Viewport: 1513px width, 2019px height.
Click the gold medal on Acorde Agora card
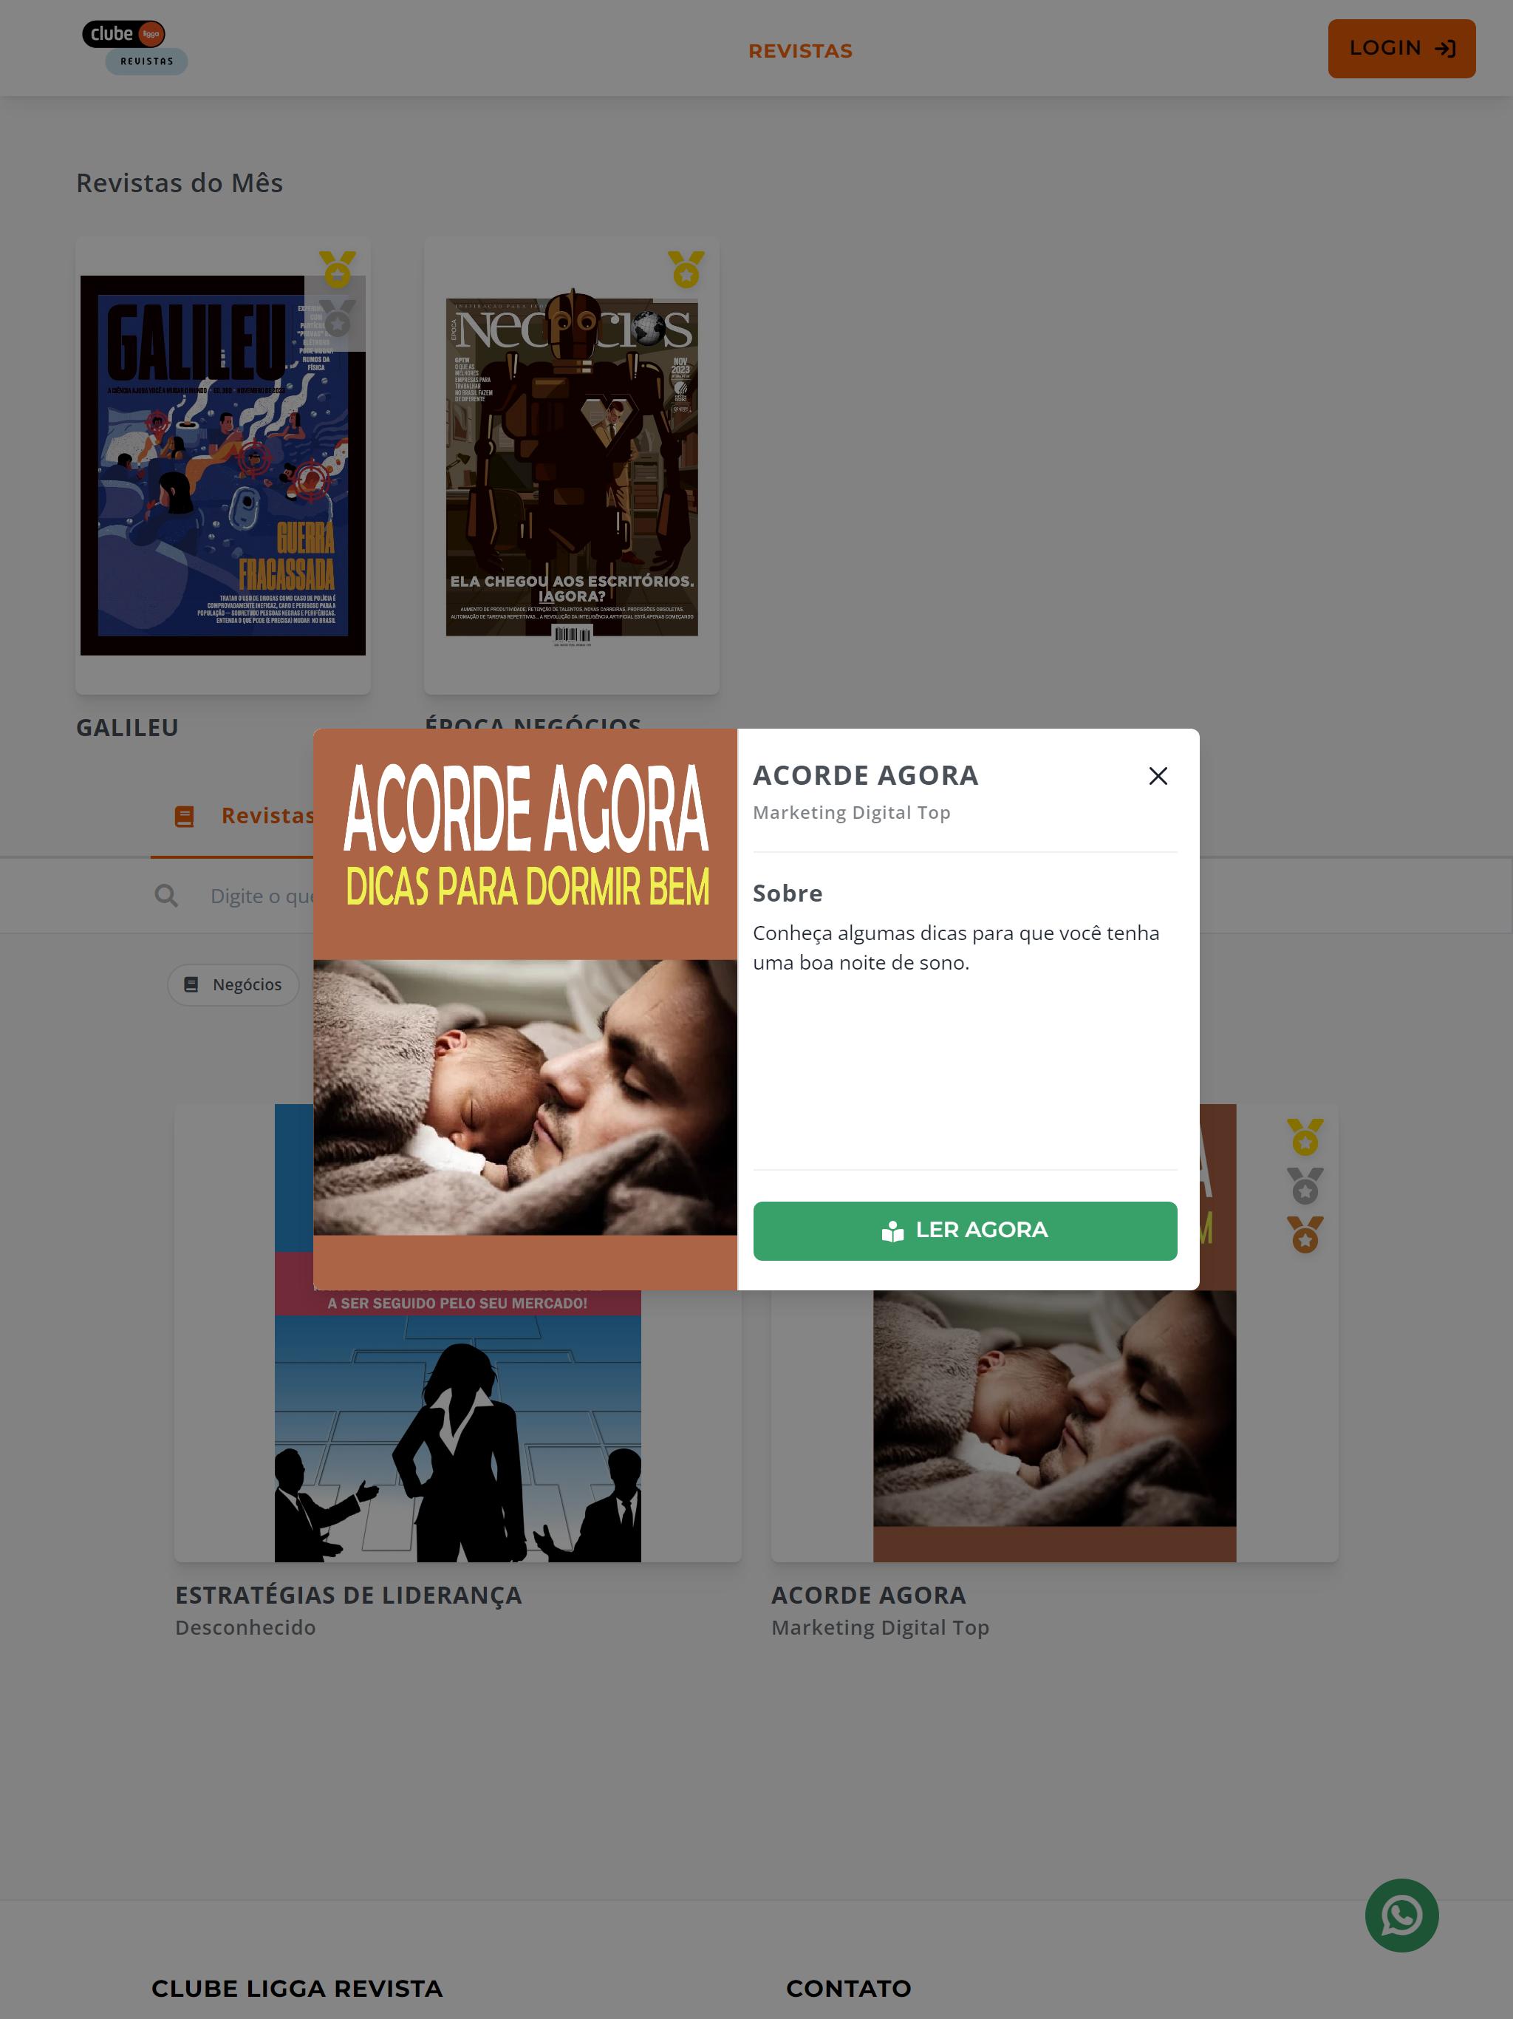[x=1305, y=1137]
